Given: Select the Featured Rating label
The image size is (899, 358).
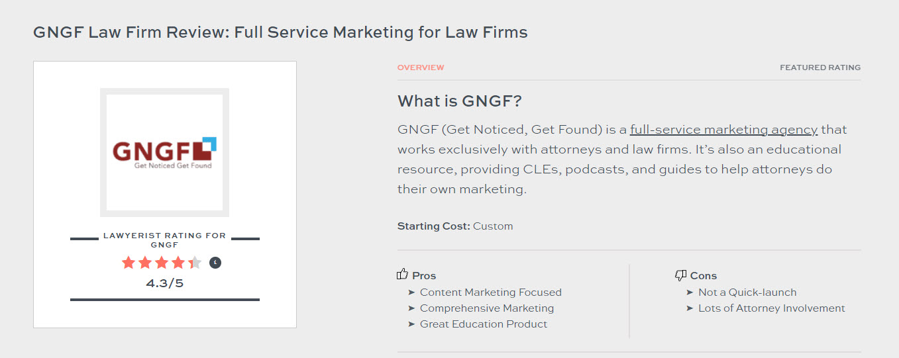Looking at the screenshot, I should (x=820, y=67).
